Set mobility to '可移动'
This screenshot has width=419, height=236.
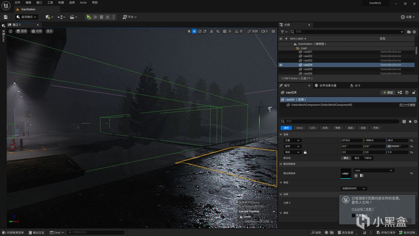tap(368, 158)
